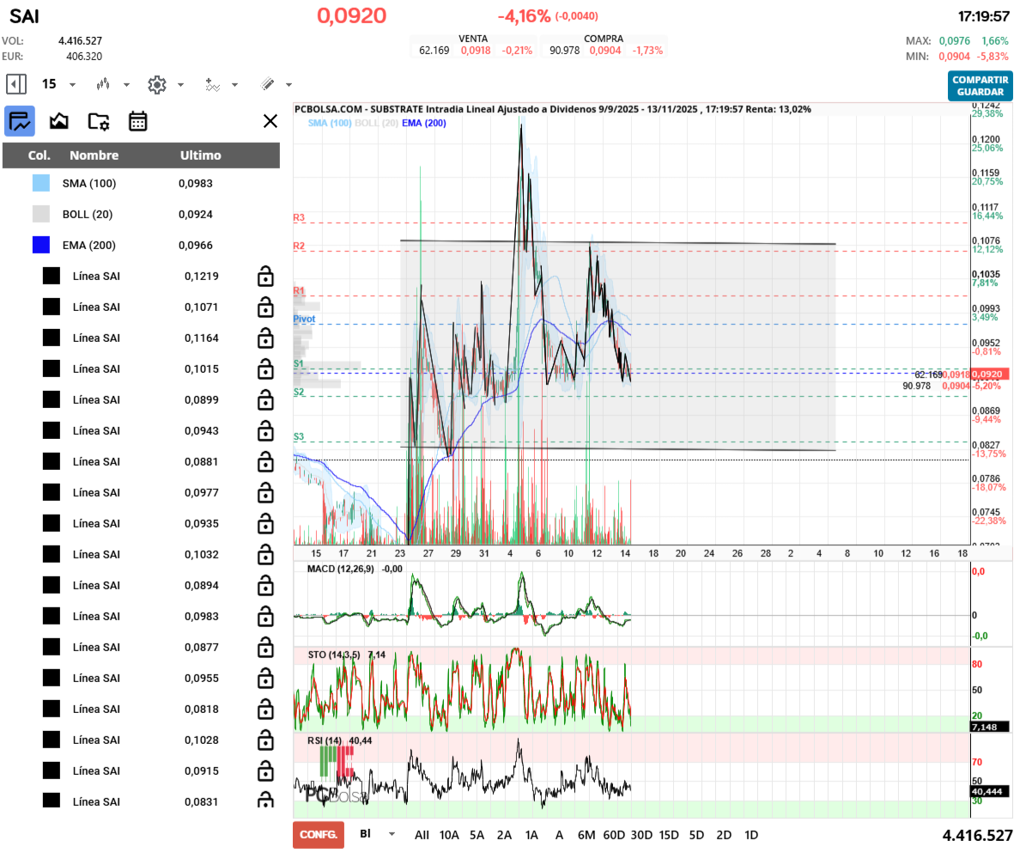This screenshot has width=1026, height=853.
Task: Click the add indicator icon
Action: tap(212, 84)
